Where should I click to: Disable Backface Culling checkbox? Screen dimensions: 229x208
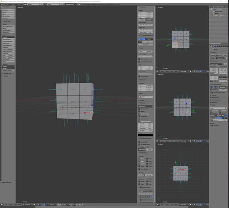tap(139, 114)
